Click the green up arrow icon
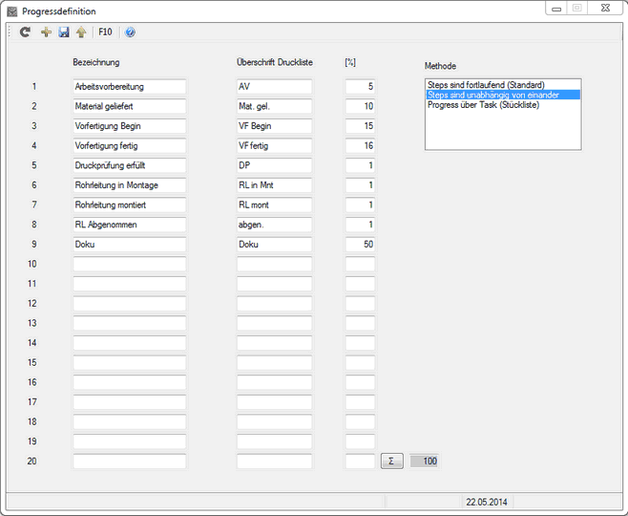This screenshot has height=516, width=628. 81,32
